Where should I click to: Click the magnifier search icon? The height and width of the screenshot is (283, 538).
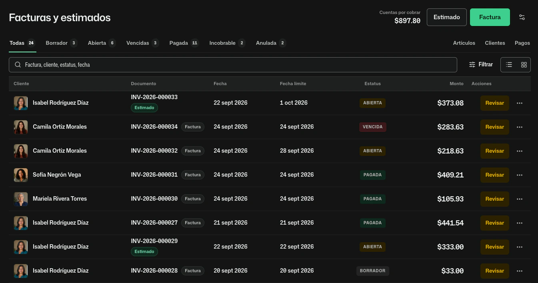point(18,65)
